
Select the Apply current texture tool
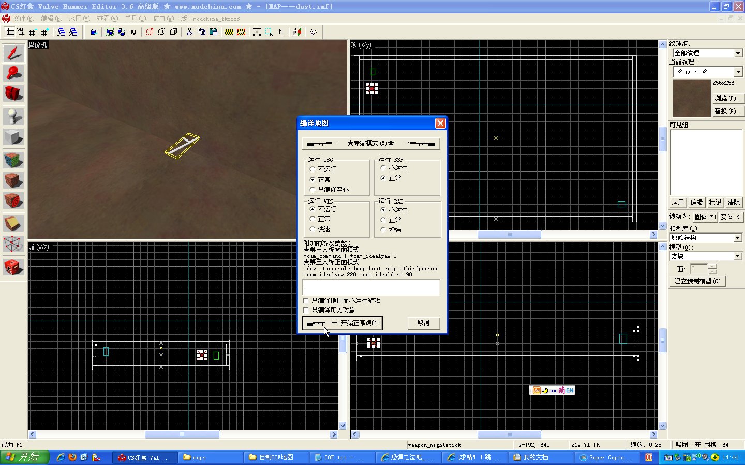tap(13, 180)
